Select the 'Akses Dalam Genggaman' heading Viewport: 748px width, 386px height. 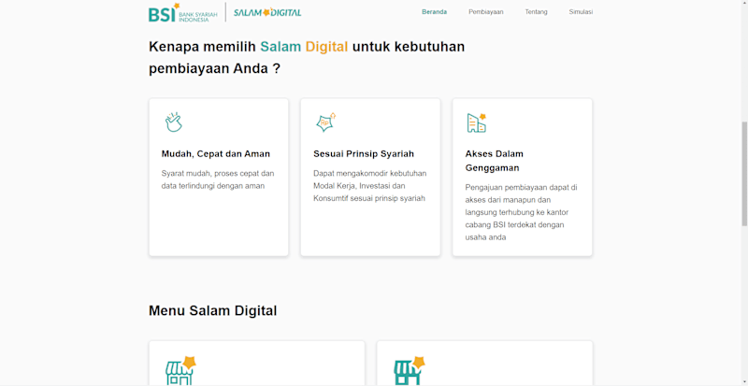pos(495,161)
